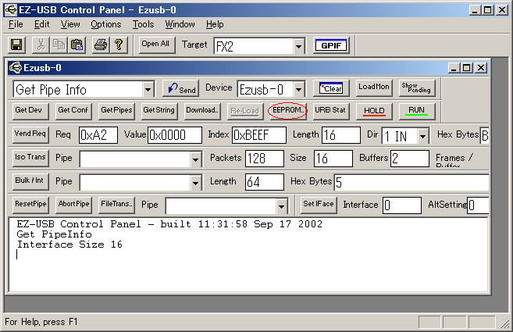Open the ResetPipe row Pipe dropdown
Screen dimensions: 513x332
281,206
